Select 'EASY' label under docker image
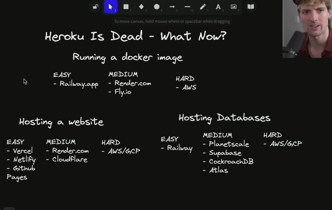 pyautogui.click(x=62, y=75)
